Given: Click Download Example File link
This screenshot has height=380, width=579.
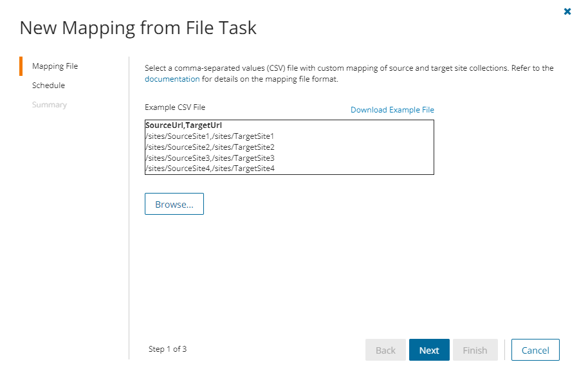Looking at the screenshot, I should click(392, 110).
